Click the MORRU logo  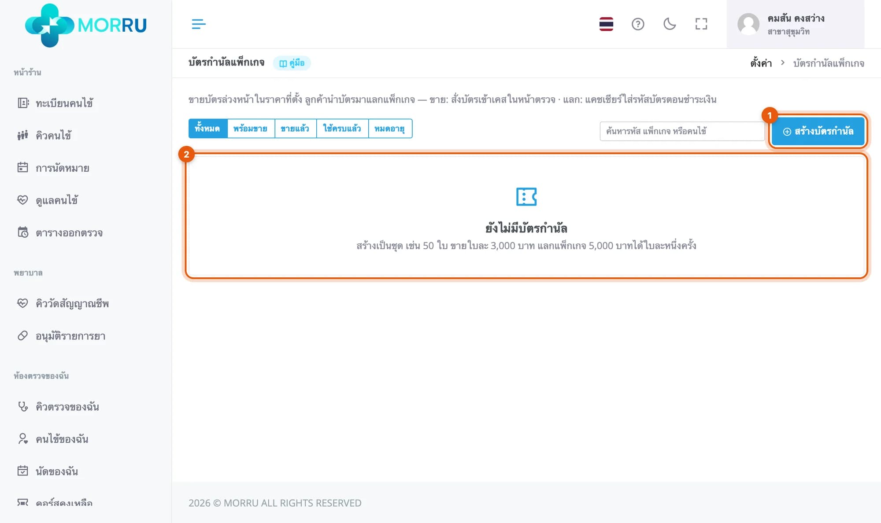point(85,25)
